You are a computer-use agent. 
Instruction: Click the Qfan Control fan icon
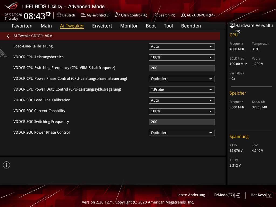(x=118, y=15)
